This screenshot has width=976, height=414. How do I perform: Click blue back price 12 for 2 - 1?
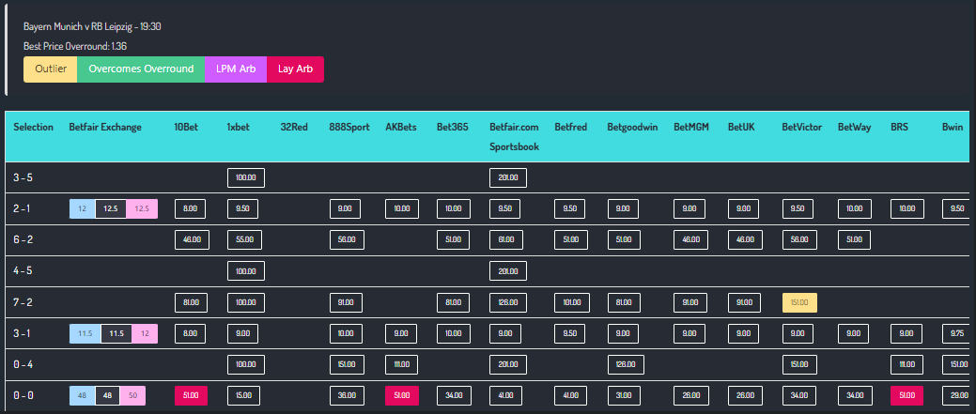pos(82,208)
